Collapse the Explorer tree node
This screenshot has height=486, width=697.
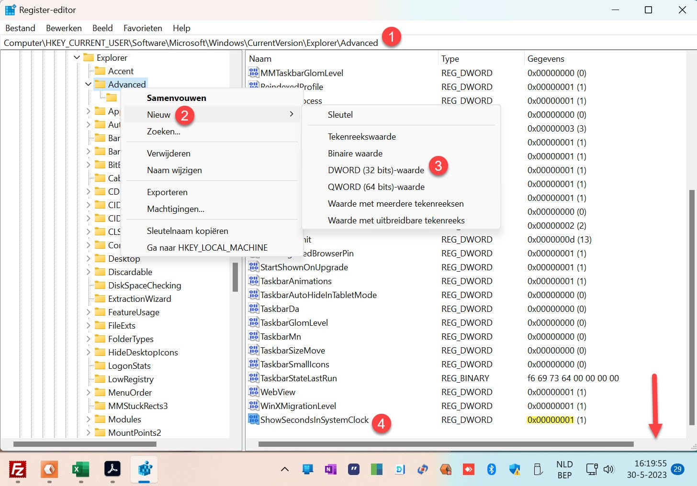click(77, 57)
